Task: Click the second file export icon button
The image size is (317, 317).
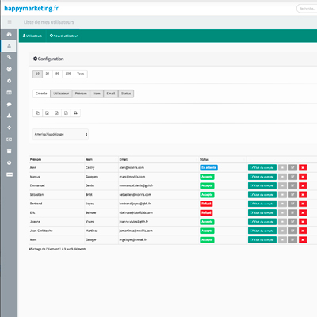Action: tap(47, 113)
